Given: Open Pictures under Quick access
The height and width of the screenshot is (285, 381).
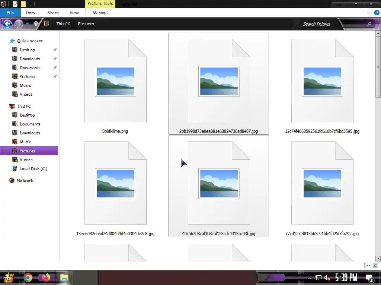Looking at the screenshot, I should [x=27, y=76].
